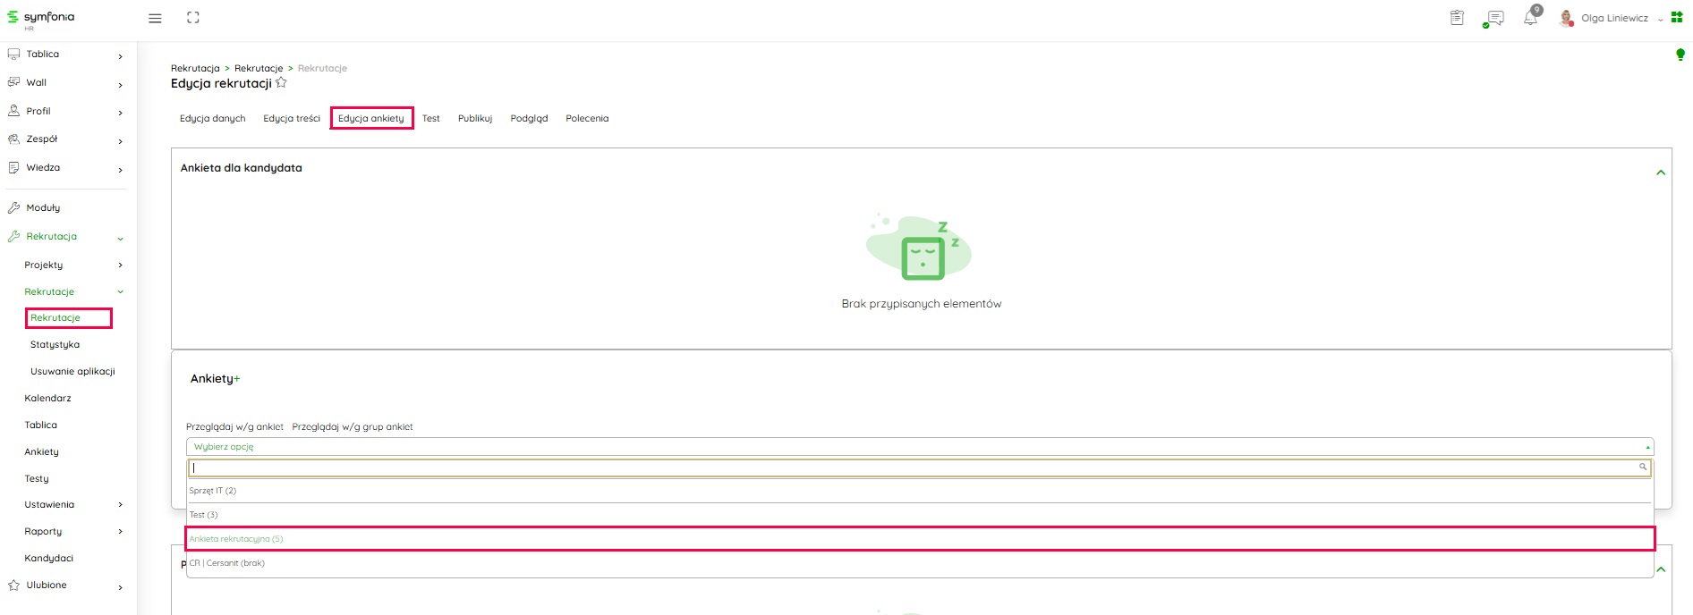Open Statystyka in the sidebar

pyautogui.click(x=55, y=345)
